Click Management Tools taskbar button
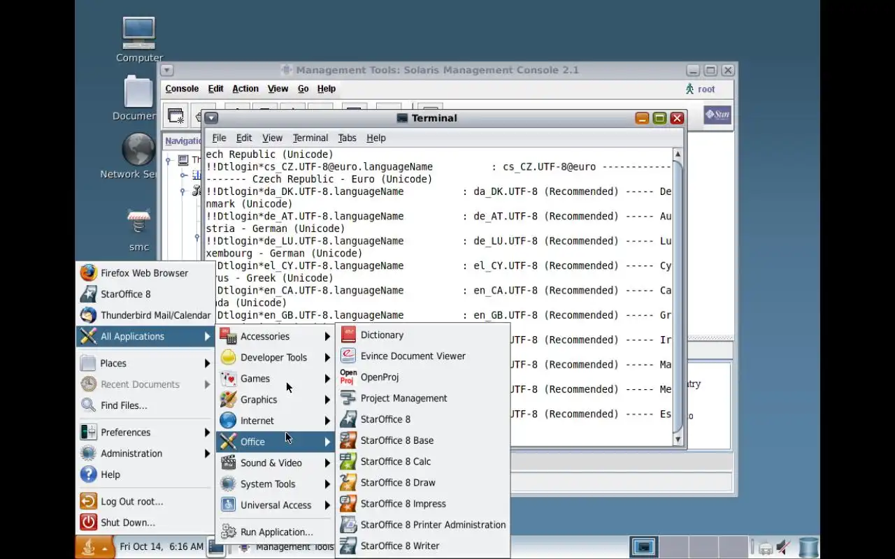 tap(287, 547)
